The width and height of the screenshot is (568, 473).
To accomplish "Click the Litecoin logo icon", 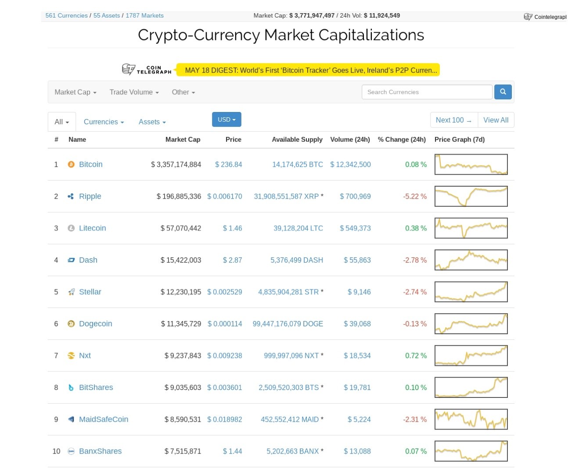I will (x=71, y=228).
